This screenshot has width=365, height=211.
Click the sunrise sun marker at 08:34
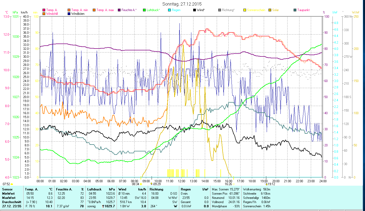[141, 184]
